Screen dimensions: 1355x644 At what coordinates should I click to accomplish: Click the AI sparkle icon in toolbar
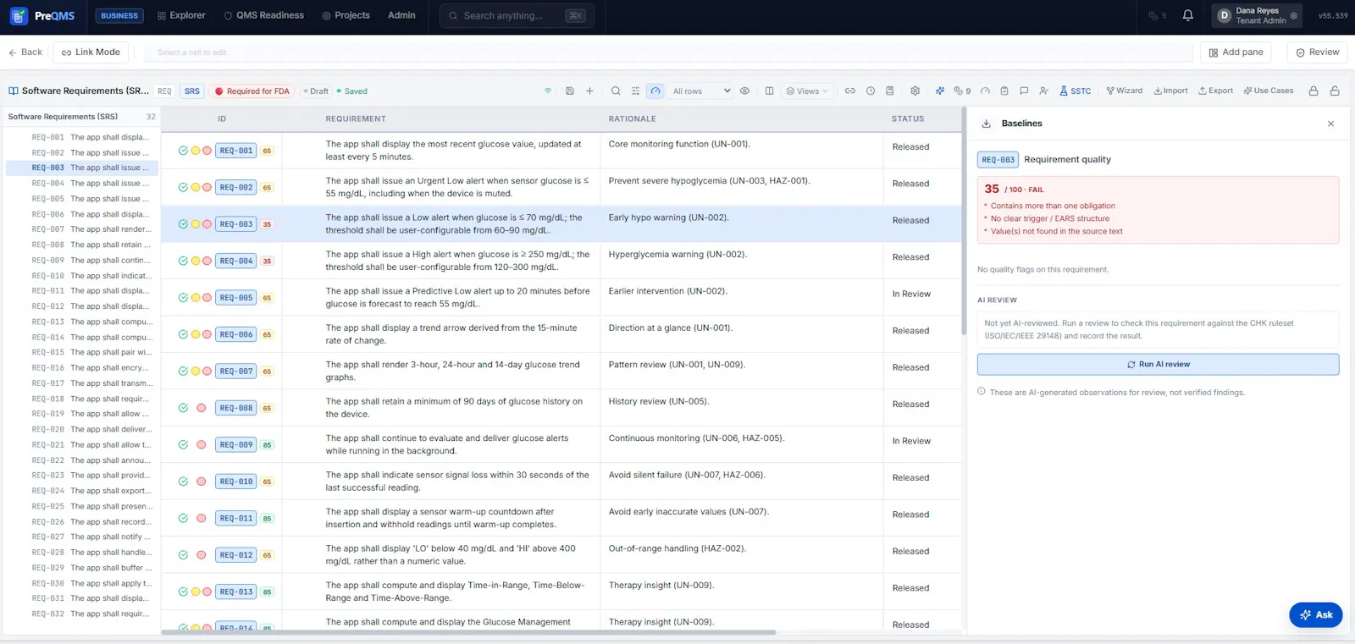tap(940, 91)
